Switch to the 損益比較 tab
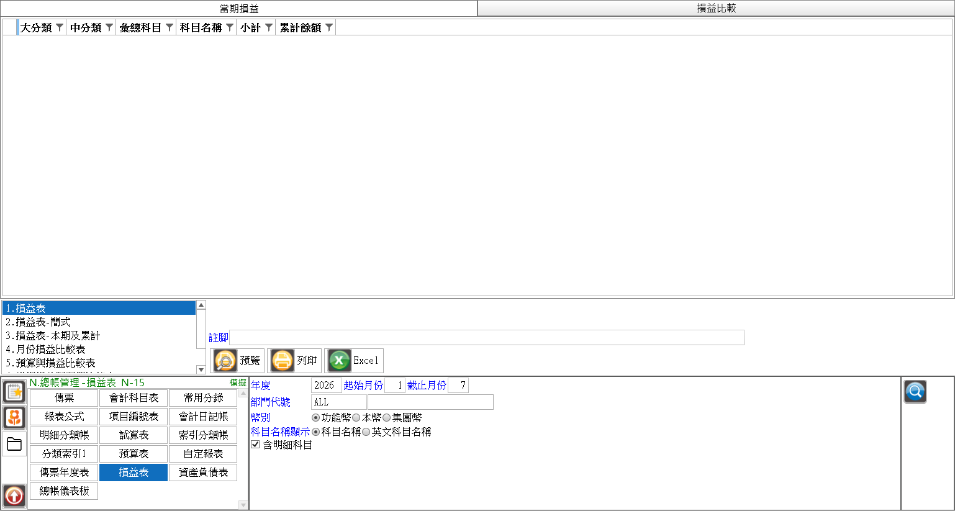 tap(716, 8)
